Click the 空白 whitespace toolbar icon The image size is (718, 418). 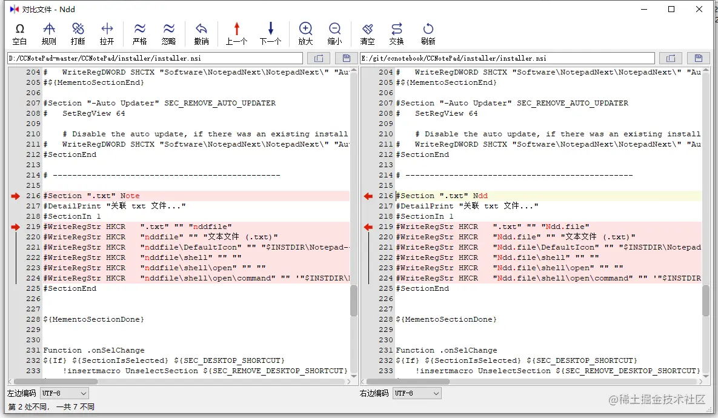[x=19, y=34]
